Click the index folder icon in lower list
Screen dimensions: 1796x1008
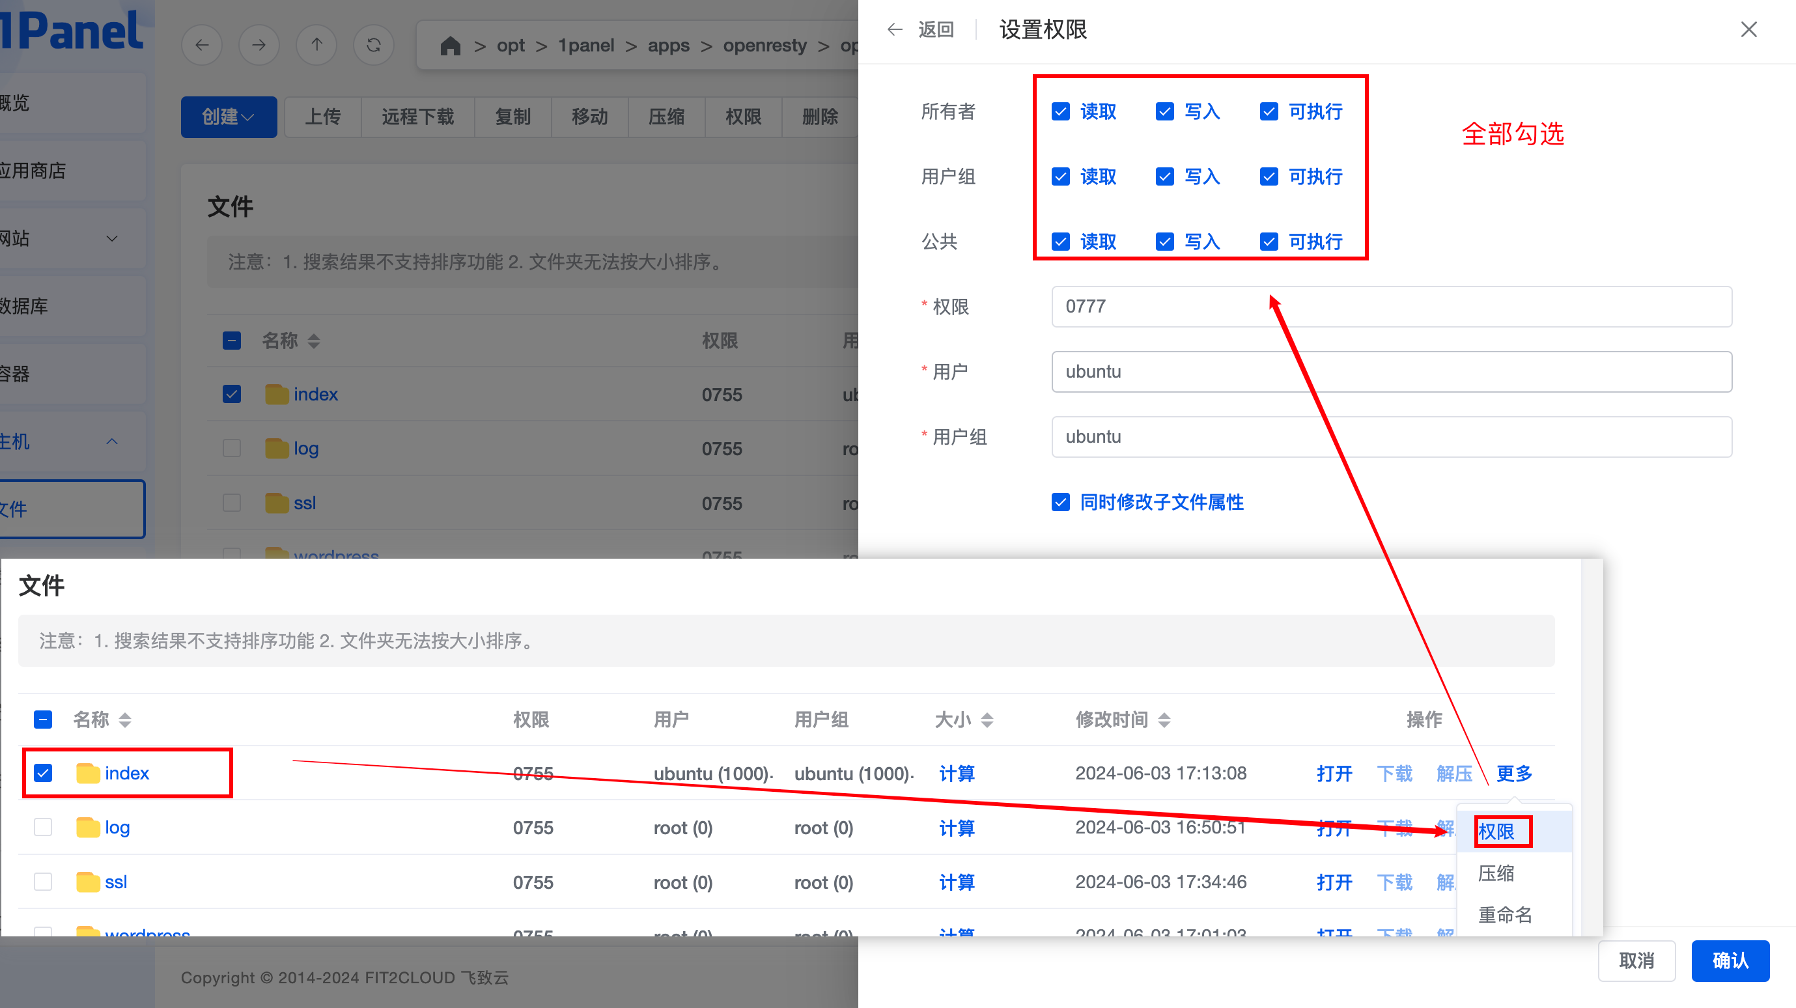88,773
